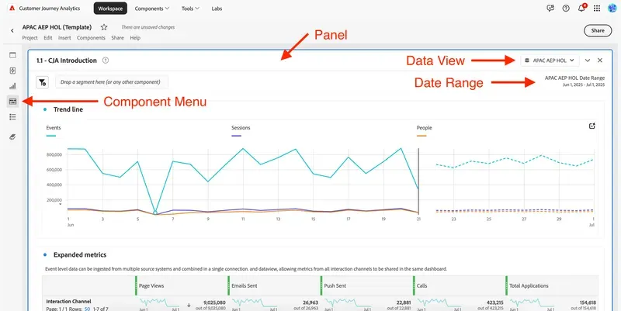Open panel info icon next to CJA Introduction
The width and height of the screenshot is (621, 311).
tap(106, 60)
